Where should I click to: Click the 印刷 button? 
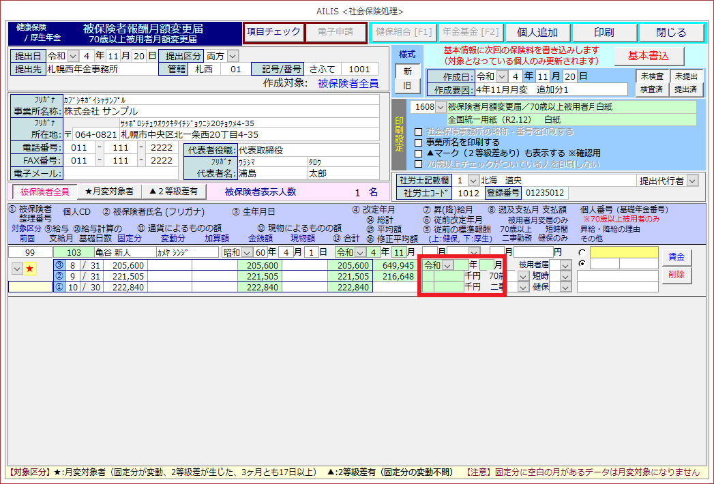[604, 33]
